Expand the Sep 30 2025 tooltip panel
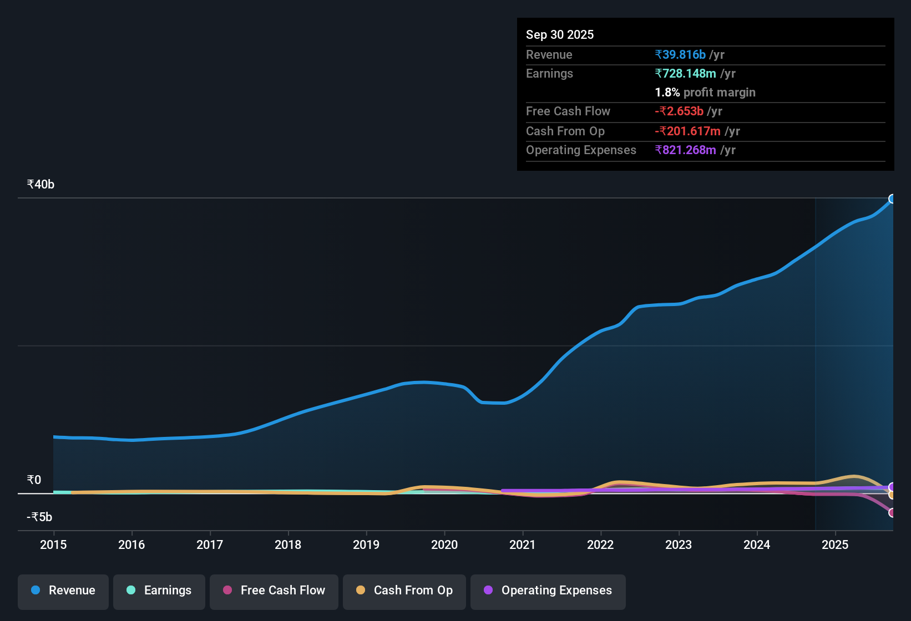 pyautogui.click(x=560, y=34)
